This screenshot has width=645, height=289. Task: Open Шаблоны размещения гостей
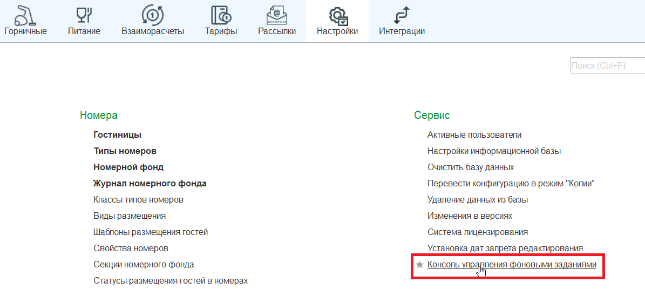tap(151, 232)
